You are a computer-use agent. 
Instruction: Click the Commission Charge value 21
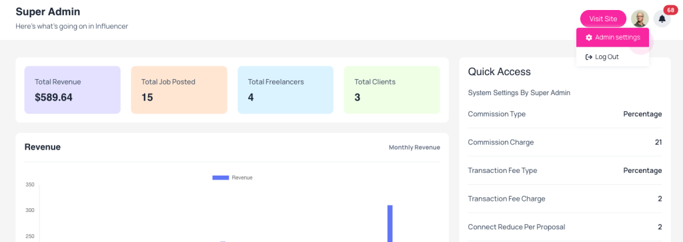point(658,142)
